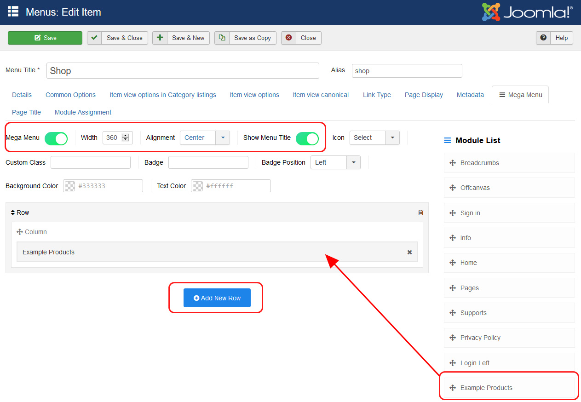Screen dimensions: 581x402
Task: Click the Joomla logo
Action: point(527,12)
